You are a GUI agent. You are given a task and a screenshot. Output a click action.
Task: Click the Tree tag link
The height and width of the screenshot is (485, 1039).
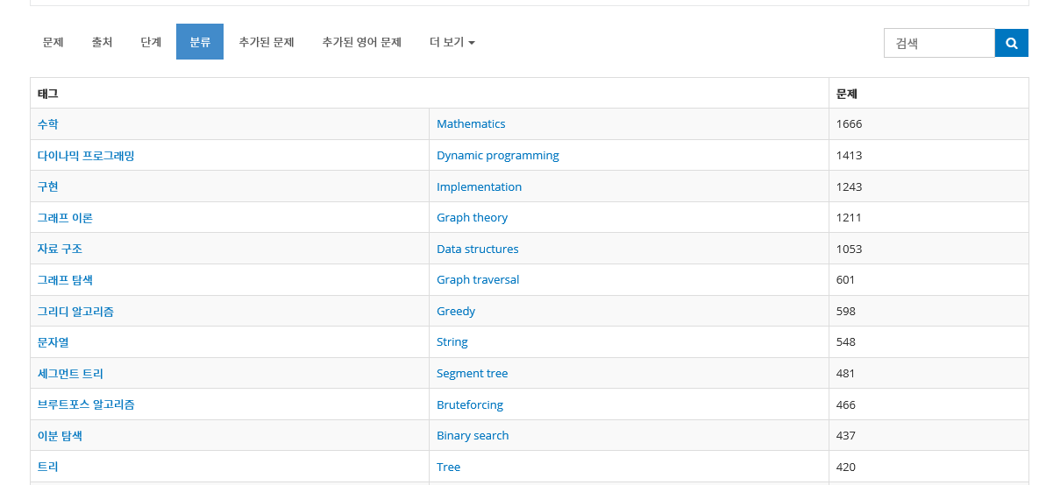click(448, 467)
